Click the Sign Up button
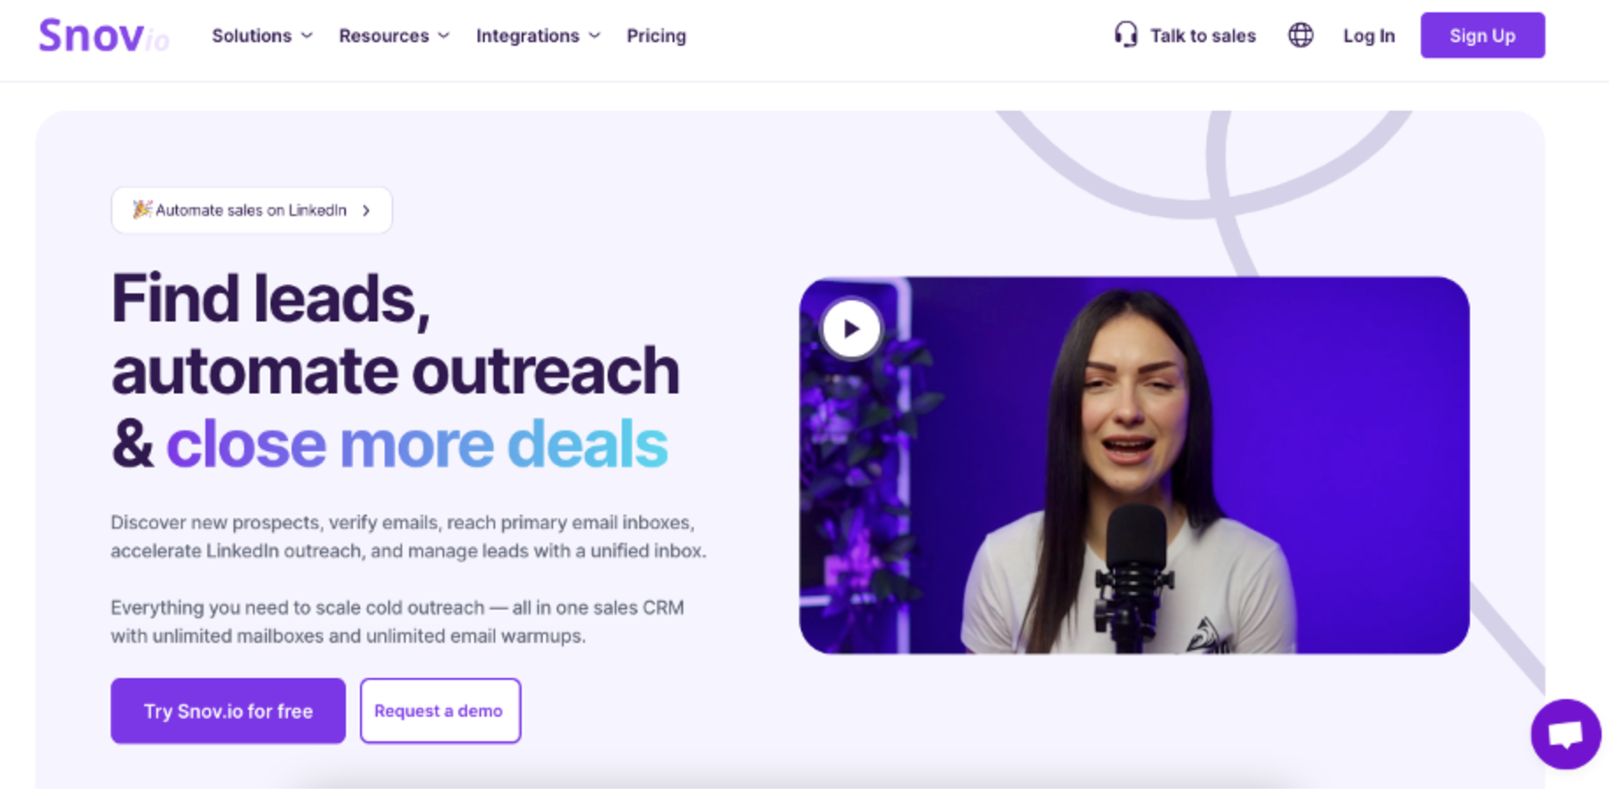The height and width of the screenshot is (808, 1621). point(1482,36)
